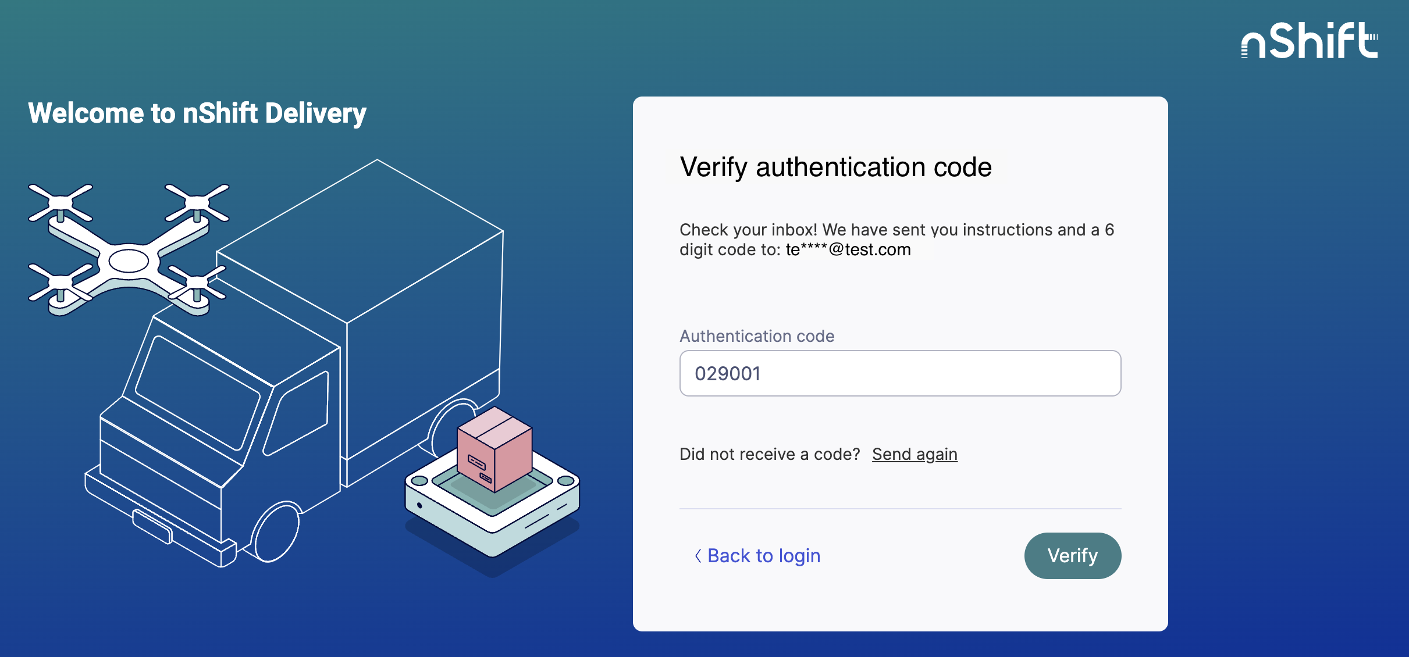Click the platform beneath the package
Image resolution: width=1409 pixels, height=657 pixels.
coord(492,512)
